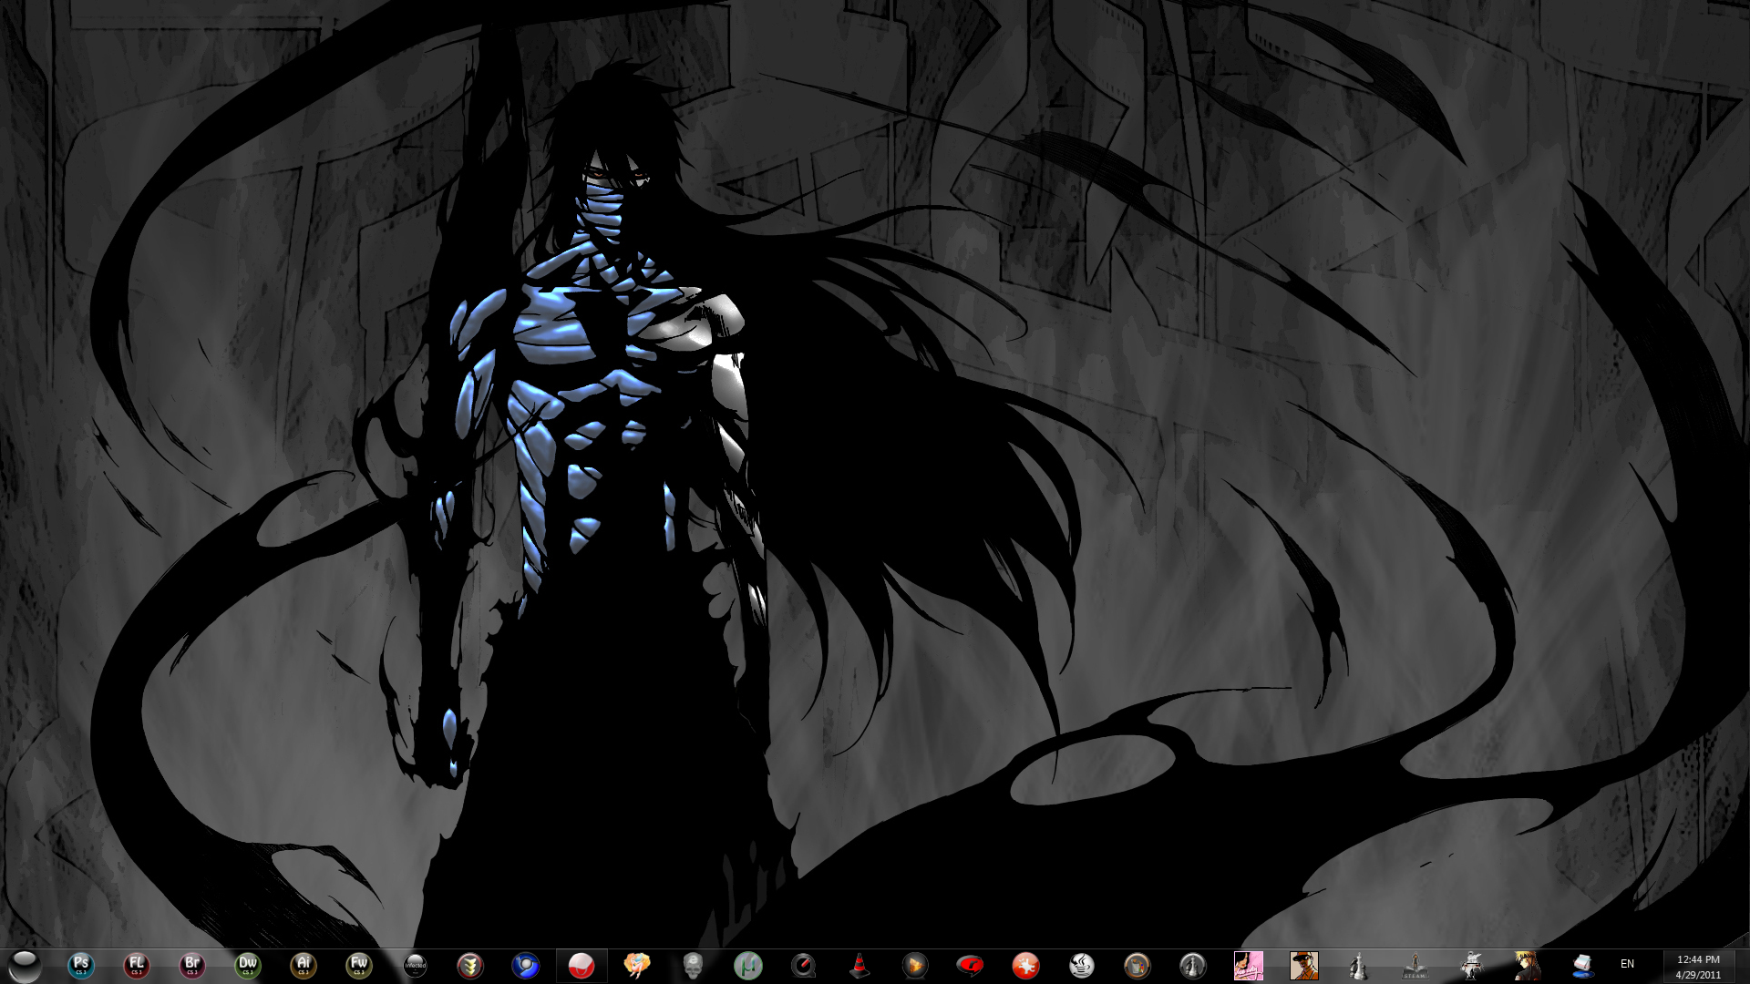
Task: Launch Photoshop CS3 from taskbar
Action: (x=81, y=965)
